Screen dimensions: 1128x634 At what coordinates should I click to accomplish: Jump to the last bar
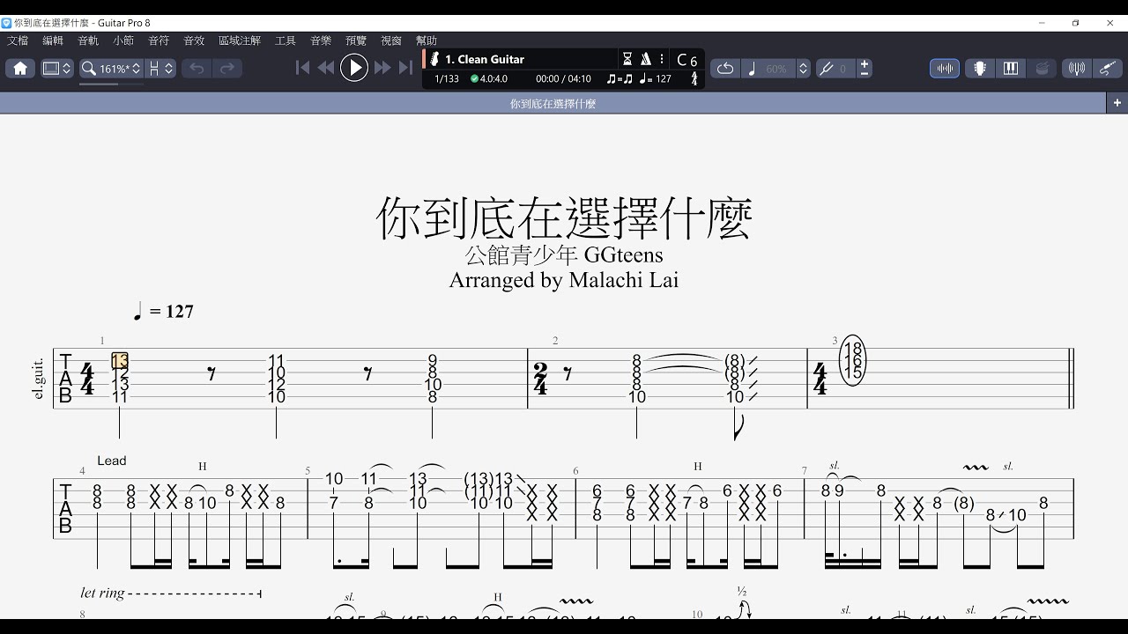pos(405,68)
